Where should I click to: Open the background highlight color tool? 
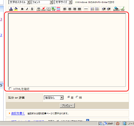[x=16, y=9]
